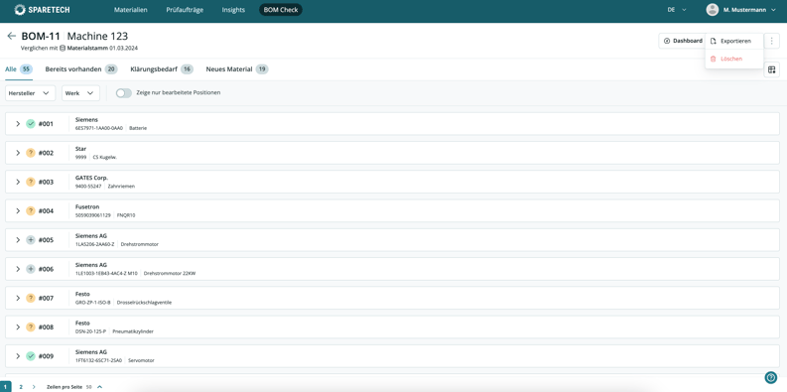Click article number 6ES7971-1AA00-0AA0
The image size is (787, 392).
pos(99,128)
